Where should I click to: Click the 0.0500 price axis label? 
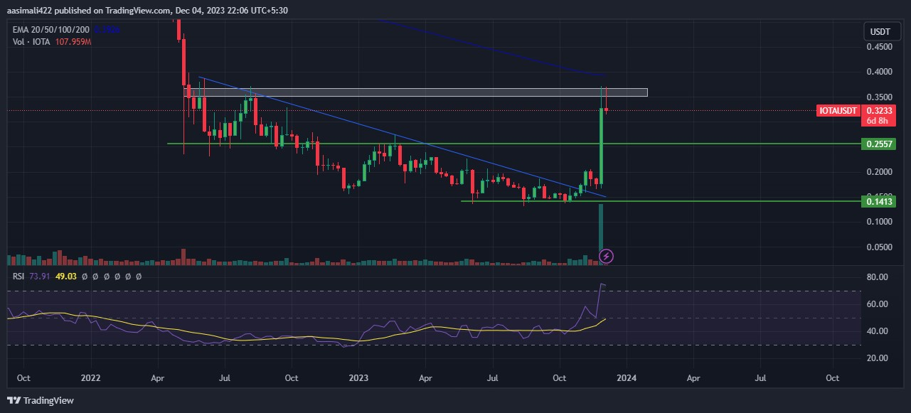coord(880,247)
